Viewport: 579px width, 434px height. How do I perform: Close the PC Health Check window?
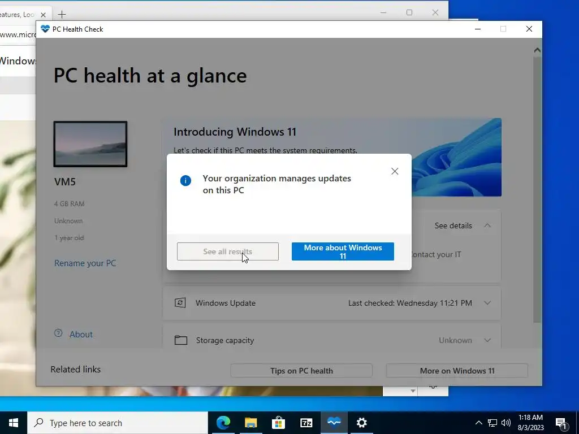(529, 29)
